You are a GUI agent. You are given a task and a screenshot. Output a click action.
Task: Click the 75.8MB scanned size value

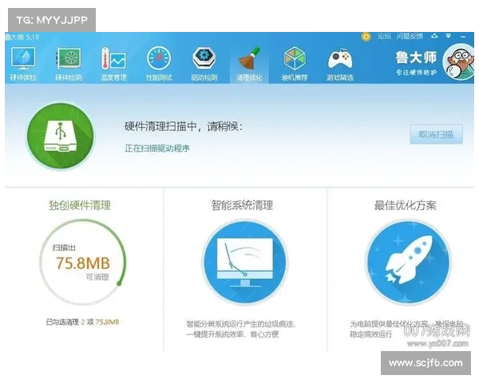(83, 263)
